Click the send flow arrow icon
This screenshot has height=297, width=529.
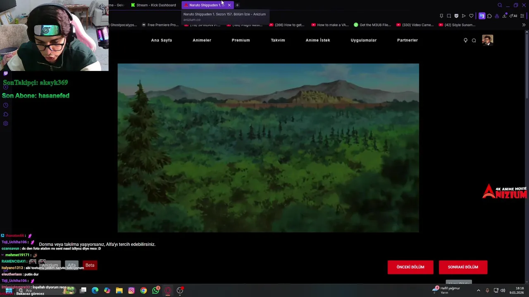(x=464, y=16)
